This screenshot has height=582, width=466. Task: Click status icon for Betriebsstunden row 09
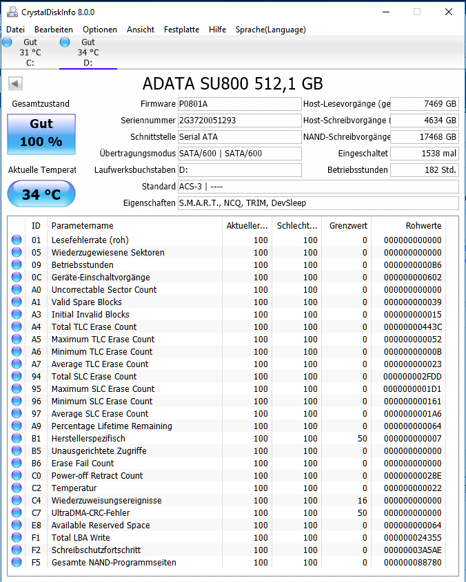tap(17, 264)
